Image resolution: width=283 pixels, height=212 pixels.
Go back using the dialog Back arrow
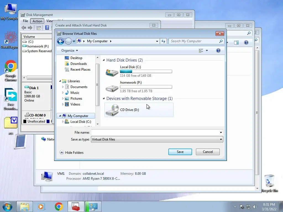point(61,41)
